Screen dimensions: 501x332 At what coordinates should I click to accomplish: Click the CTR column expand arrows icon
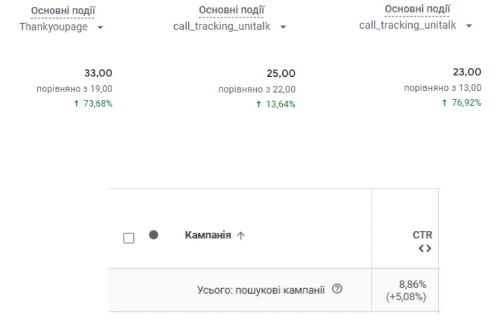(425, 248)
